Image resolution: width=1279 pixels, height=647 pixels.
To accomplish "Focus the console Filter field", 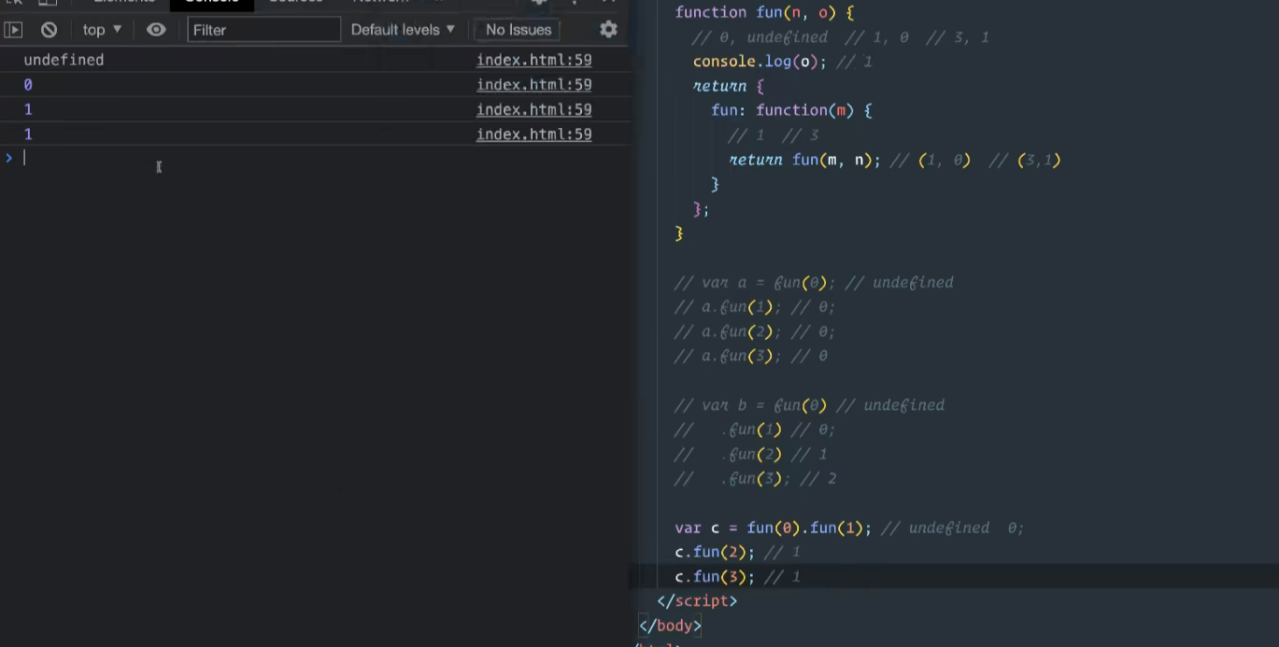I will point(263,30).
